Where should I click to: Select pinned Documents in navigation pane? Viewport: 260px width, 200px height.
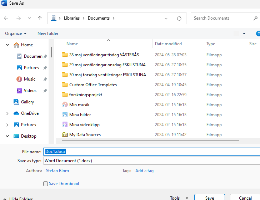tap(33, 56)
